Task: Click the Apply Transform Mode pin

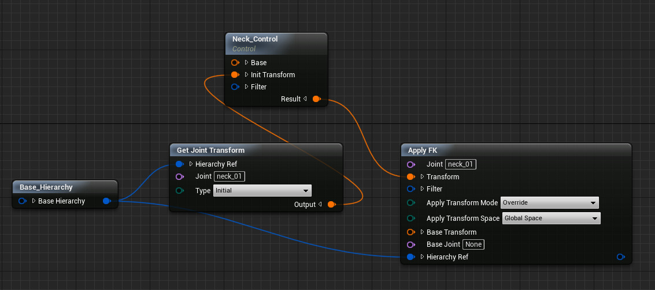Action: pos(411,202)
